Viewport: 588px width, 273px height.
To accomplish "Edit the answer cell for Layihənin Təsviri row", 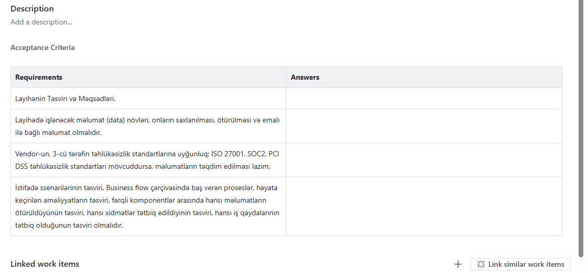I will [x=424, y=99].
